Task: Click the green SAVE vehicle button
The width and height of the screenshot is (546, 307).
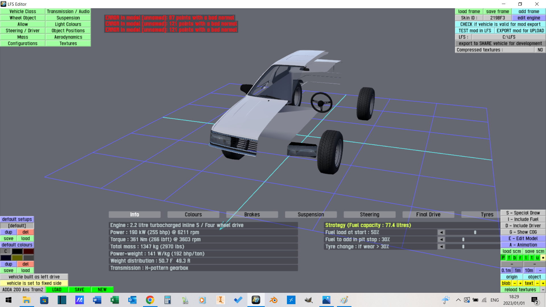Action: (79, 290)
